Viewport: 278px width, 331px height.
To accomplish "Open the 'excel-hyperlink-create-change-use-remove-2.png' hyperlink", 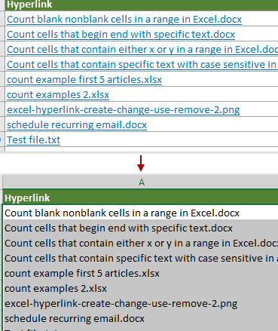I will [124, 110].
